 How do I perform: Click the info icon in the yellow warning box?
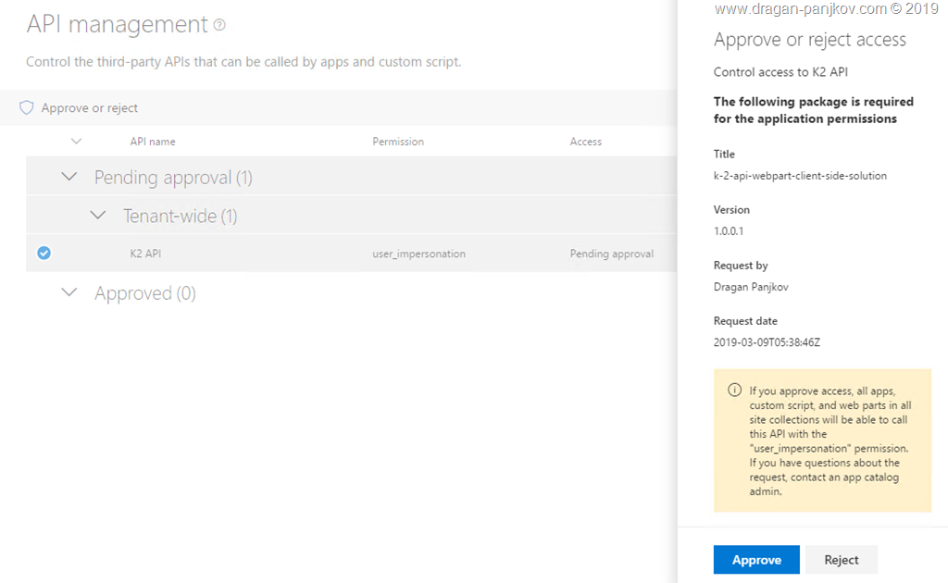pos(734,390)
